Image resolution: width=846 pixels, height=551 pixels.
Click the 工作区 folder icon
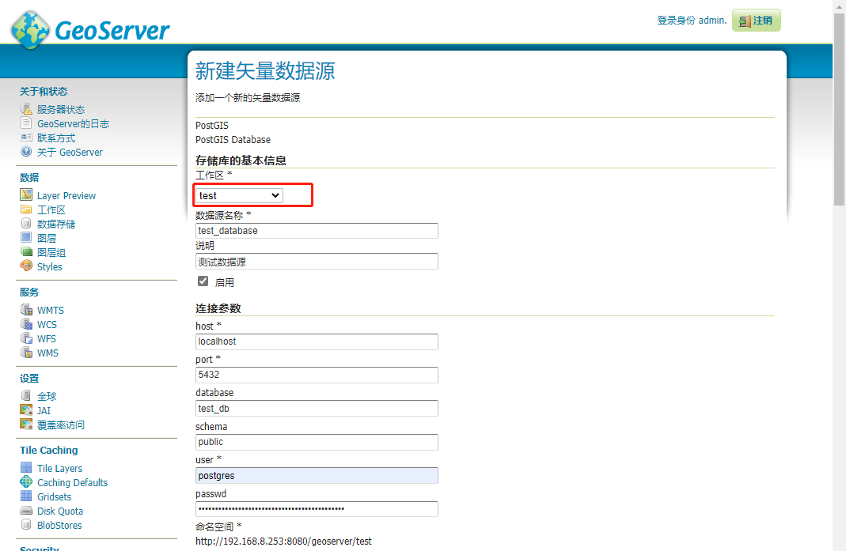26,209
